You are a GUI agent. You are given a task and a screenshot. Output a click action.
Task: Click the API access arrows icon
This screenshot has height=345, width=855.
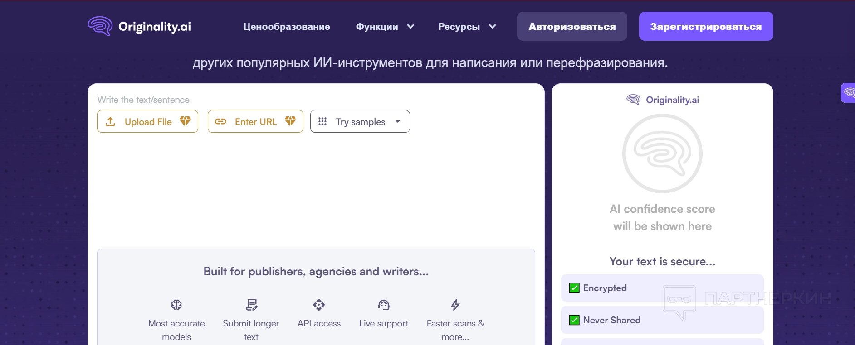pos(319,305)
